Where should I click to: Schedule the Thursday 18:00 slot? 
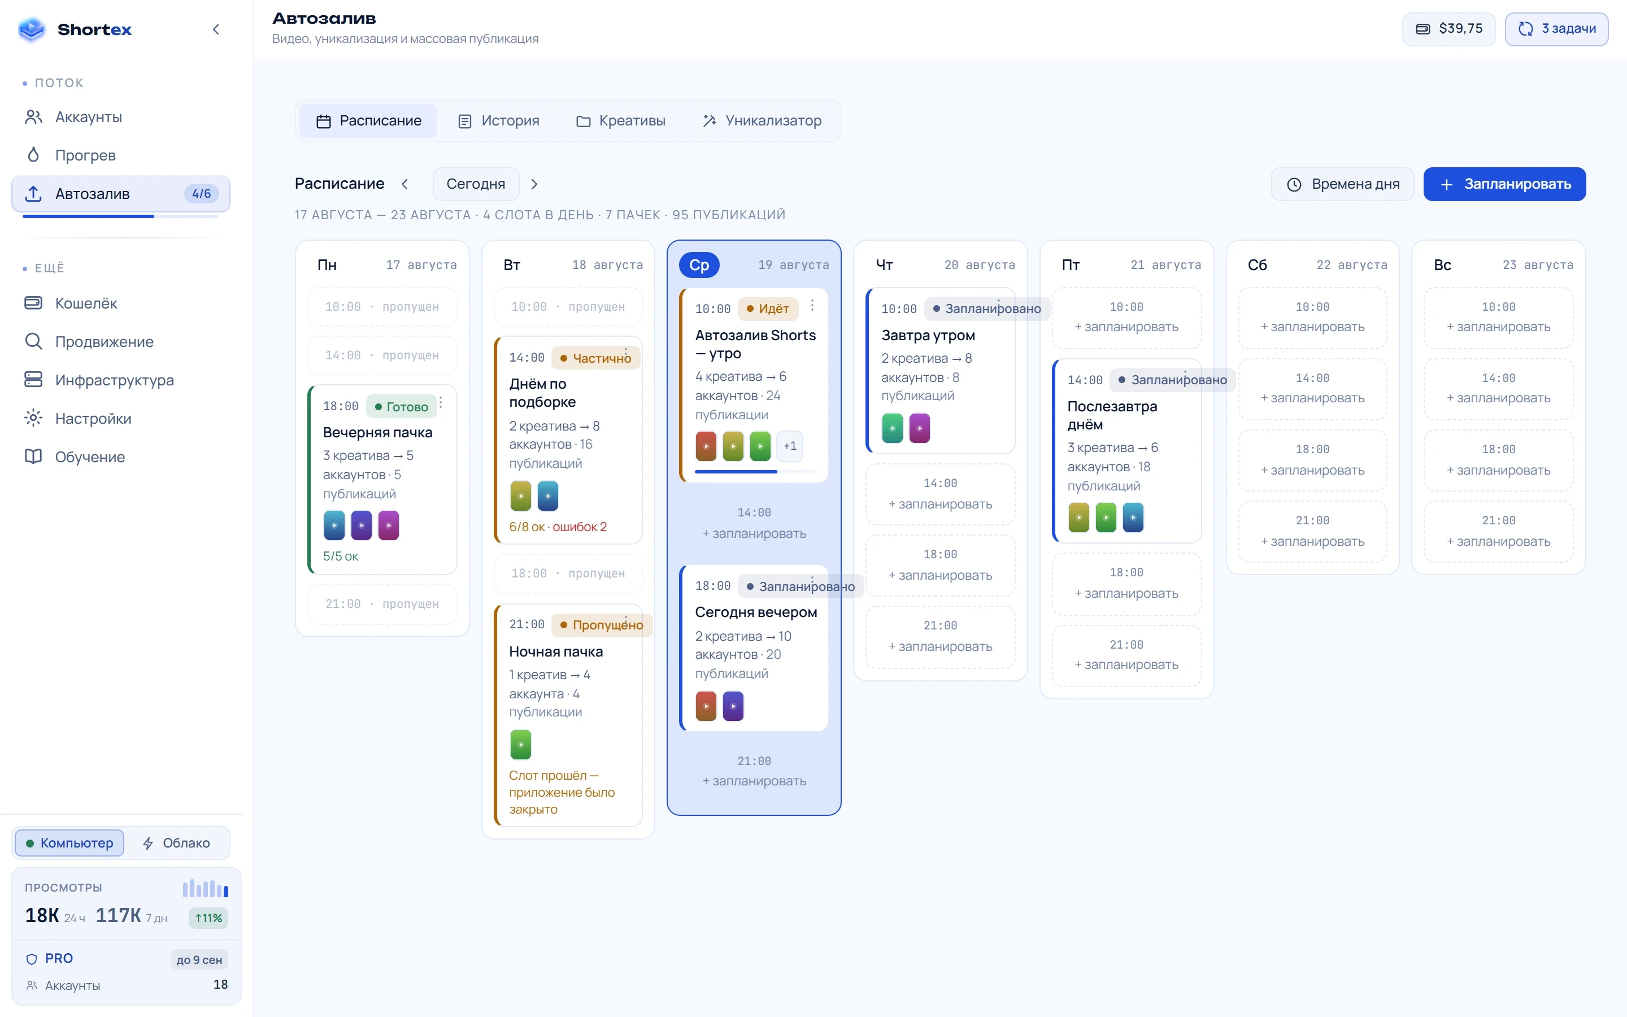941,565
